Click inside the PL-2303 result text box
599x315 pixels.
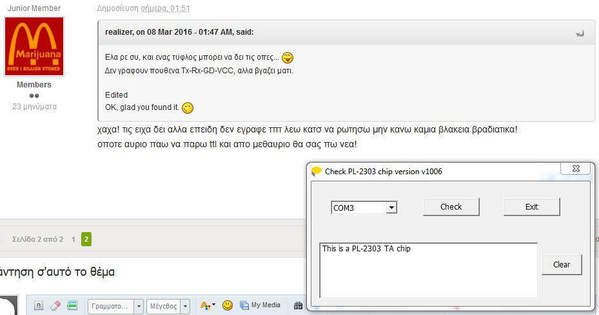tap(428, 271)
